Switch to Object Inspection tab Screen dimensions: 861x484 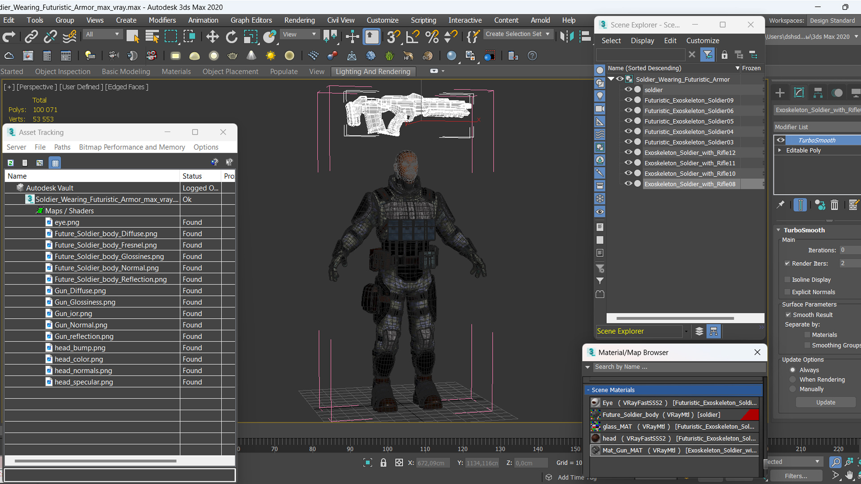(63, 71)
